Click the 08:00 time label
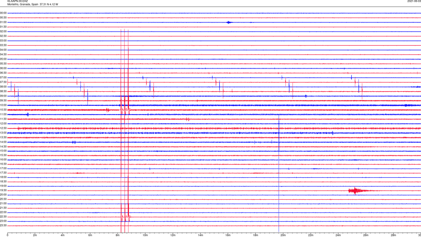Image resolution: width=421 pixels, height=237 pixels. tap(3, 87)
